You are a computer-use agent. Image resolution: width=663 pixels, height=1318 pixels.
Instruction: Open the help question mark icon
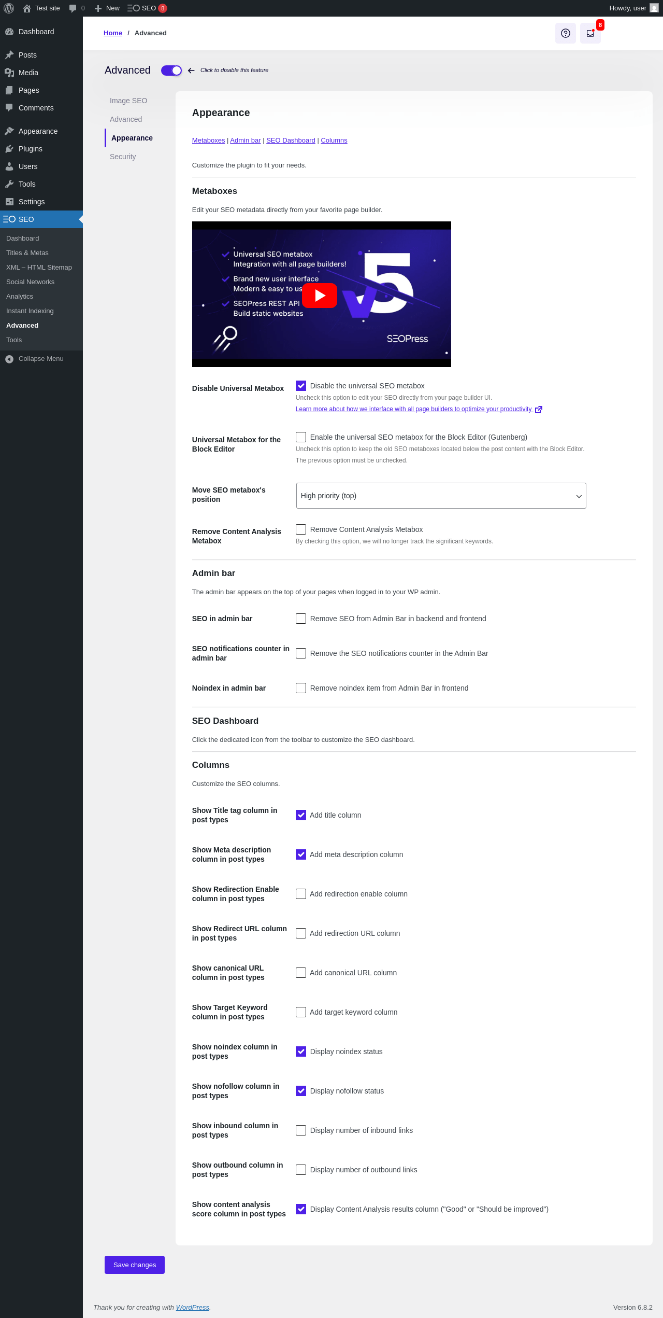tap(566, 33)
